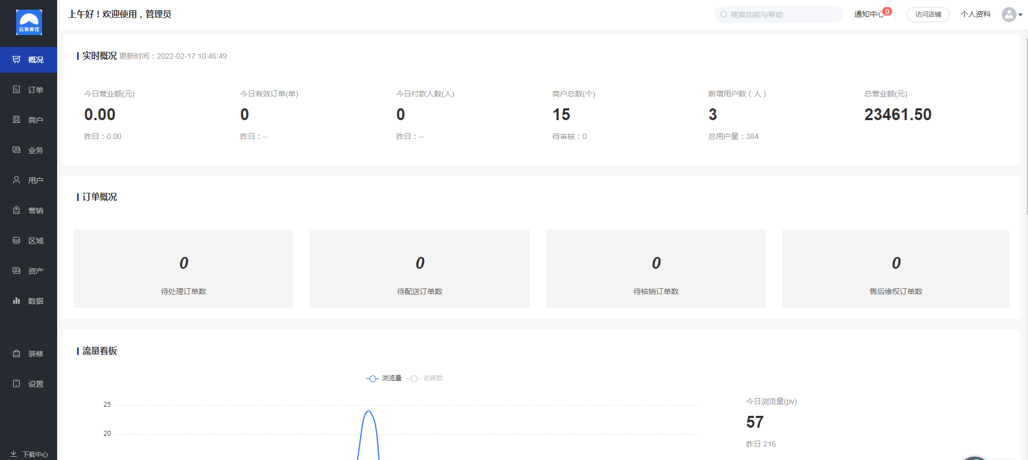Click the 更新时间 timestamp text
Viewport: 1028px width, 460px height.
tap(173, 56)
